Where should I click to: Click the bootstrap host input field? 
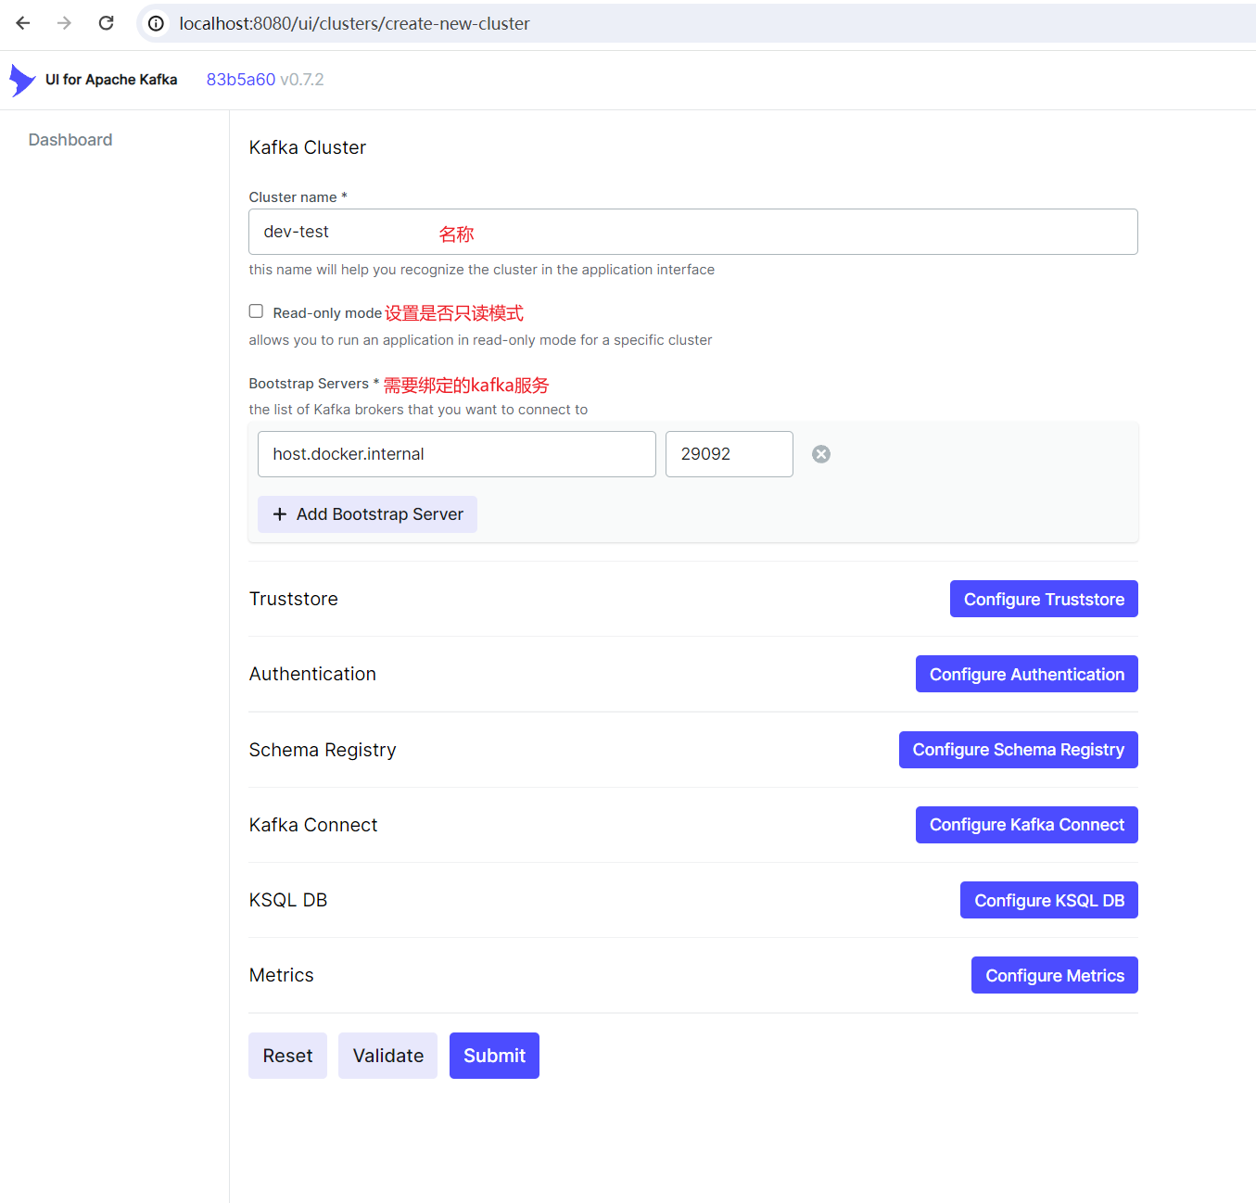tap(457, 454)
